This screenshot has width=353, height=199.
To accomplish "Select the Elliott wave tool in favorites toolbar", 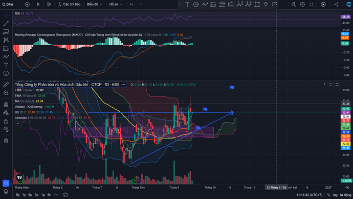I will click(248, 4).
